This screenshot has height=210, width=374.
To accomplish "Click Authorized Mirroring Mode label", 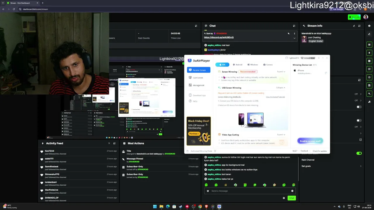I will tap(201, 151).
